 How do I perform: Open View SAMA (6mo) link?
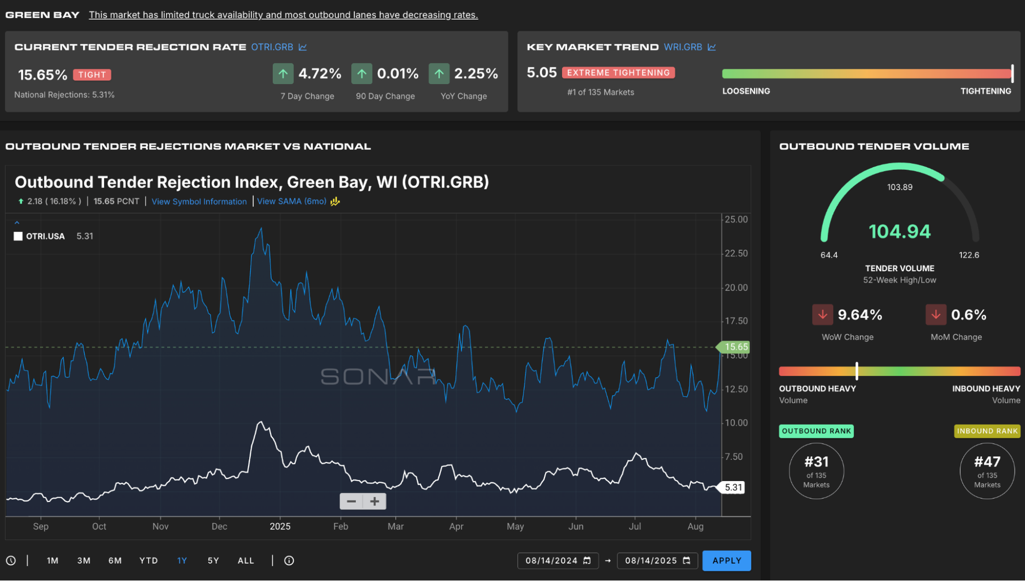pos(291,201)
